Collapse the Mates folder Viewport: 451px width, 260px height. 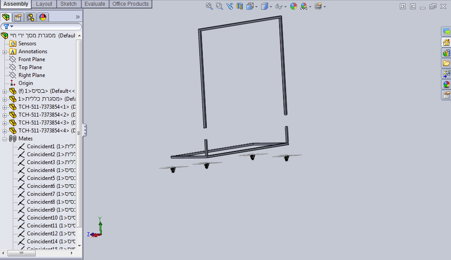pos(5,139)
